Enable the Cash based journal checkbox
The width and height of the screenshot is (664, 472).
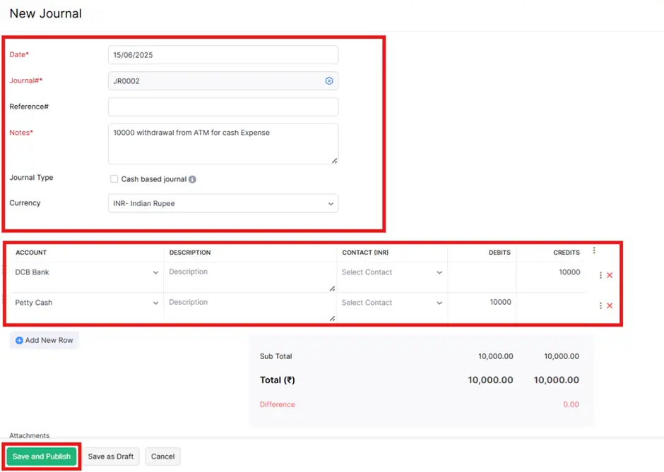click(x=114, y=179)
